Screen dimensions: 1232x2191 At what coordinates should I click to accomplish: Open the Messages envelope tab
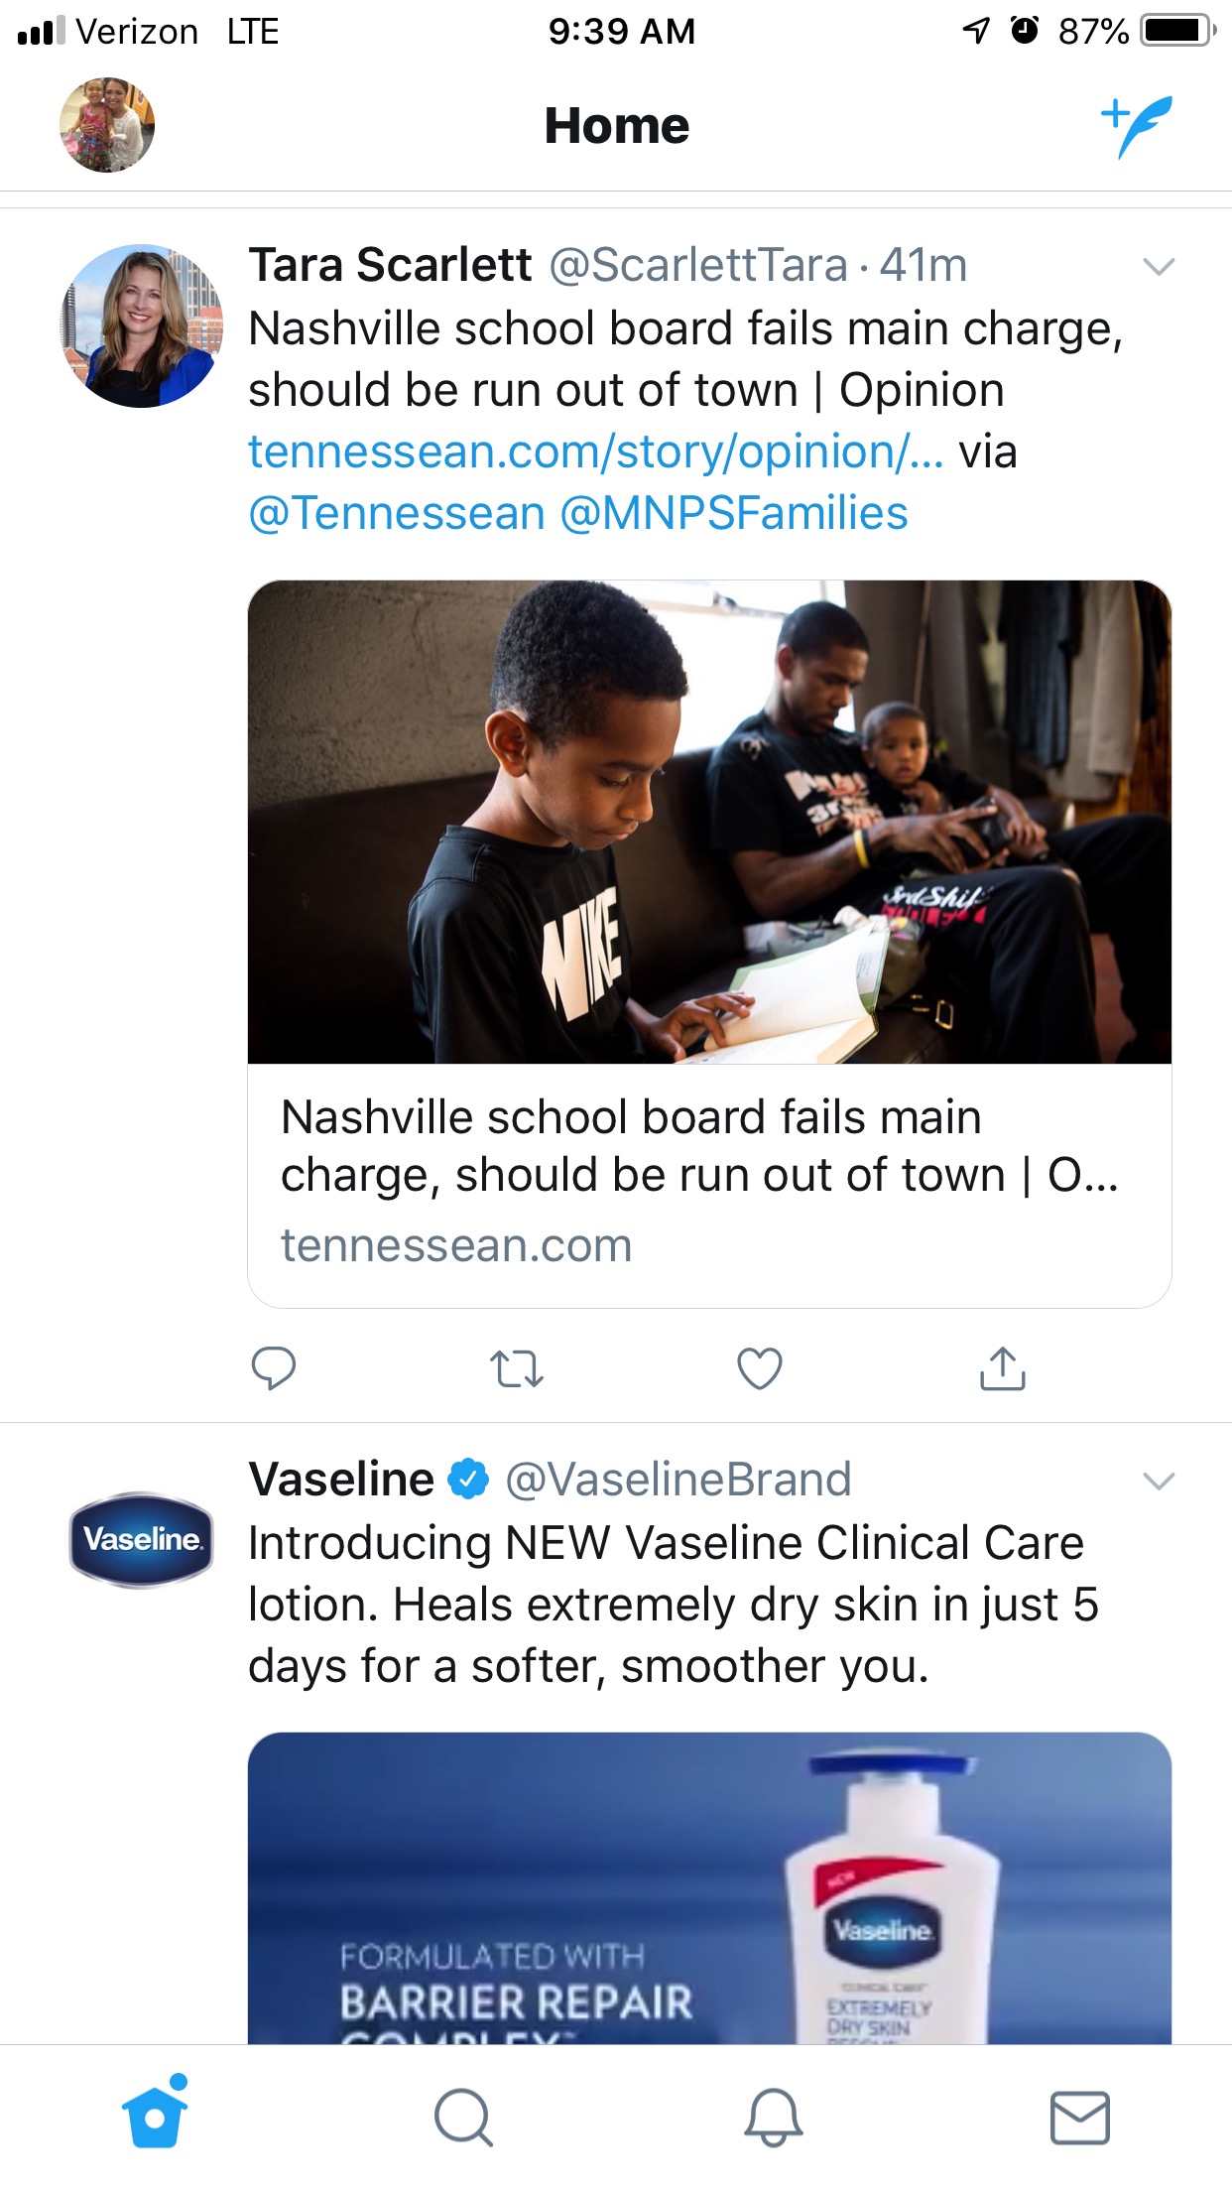point(1080,2117)
